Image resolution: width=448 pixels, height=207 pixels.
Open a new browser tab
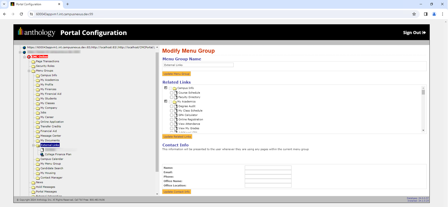click(x=67, y=4)
